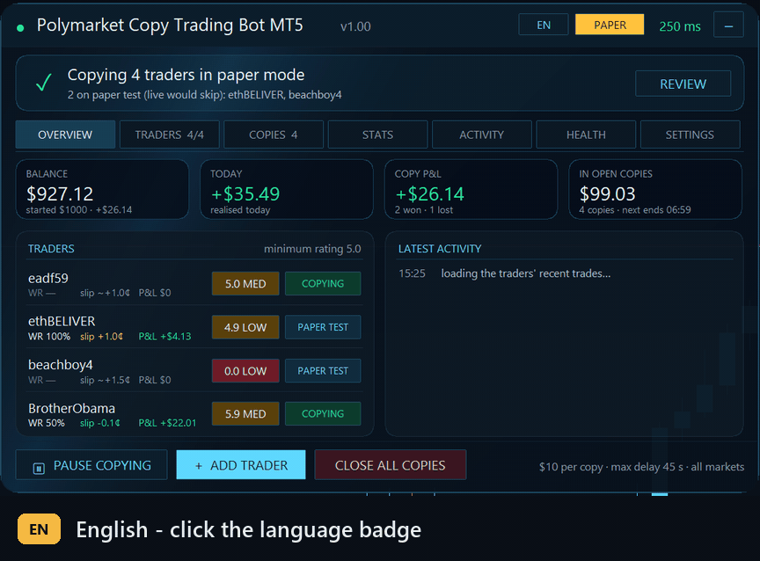Click the green checkmark status icon

(x=44, y=83)
